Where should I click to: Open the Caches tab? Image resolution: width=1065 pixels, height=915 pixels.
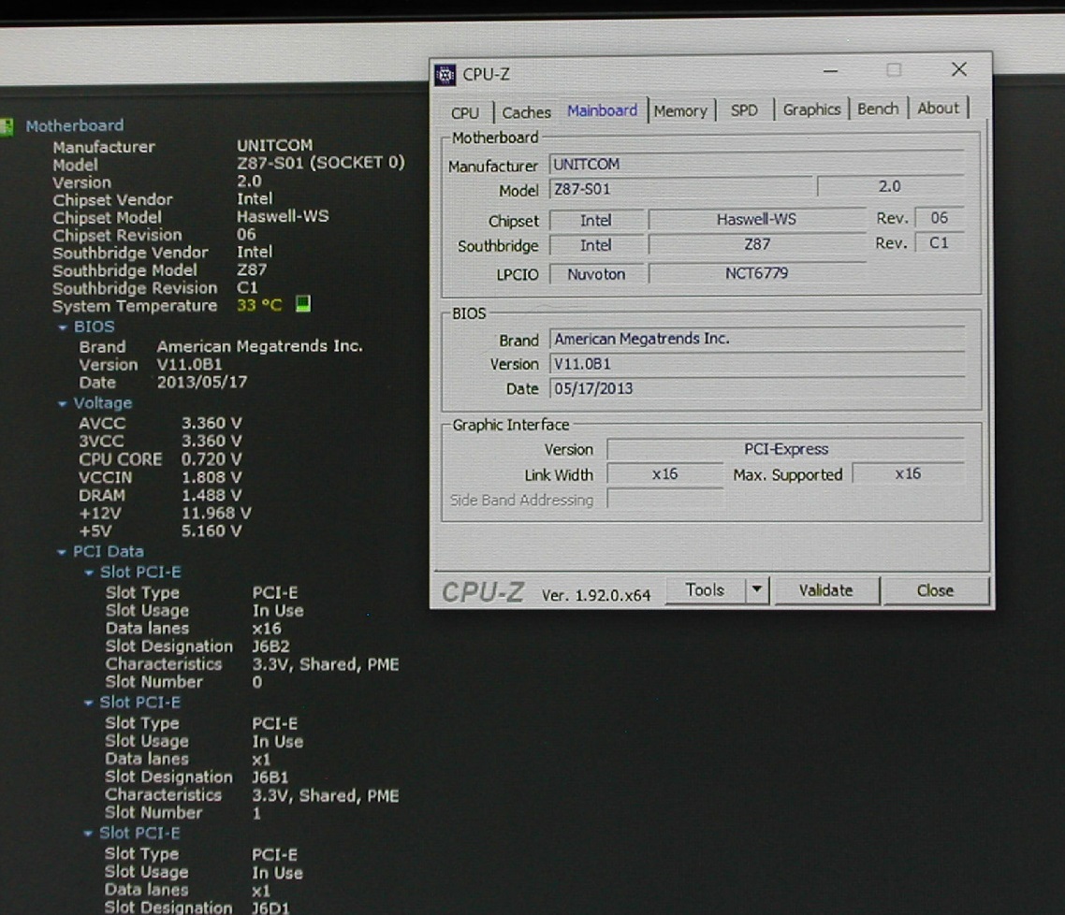tap(526, 112)
